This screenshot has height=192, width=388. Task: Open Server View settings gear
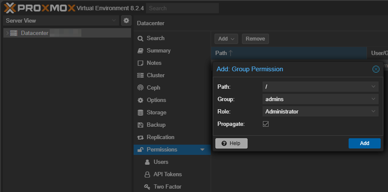click(126, 20)
